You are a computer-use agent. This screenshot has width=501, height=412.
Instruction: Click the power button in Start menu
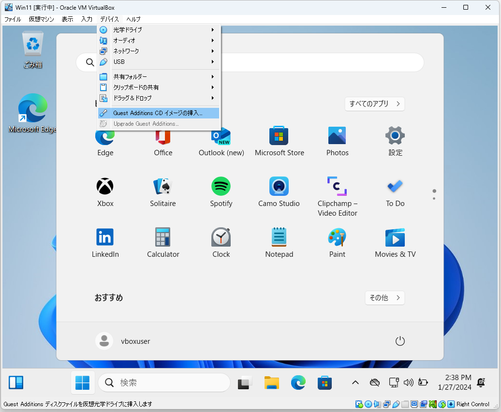click(400, 341)
